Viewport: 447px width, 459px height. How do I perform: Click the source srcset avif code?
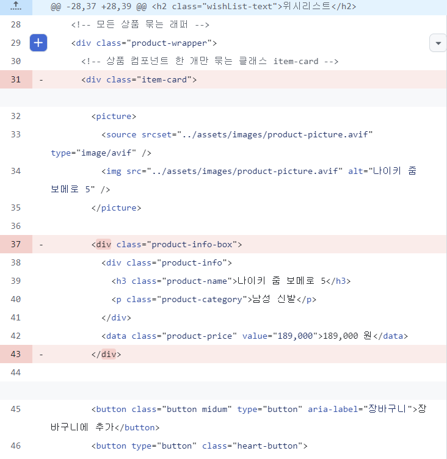tap(211, 143)
